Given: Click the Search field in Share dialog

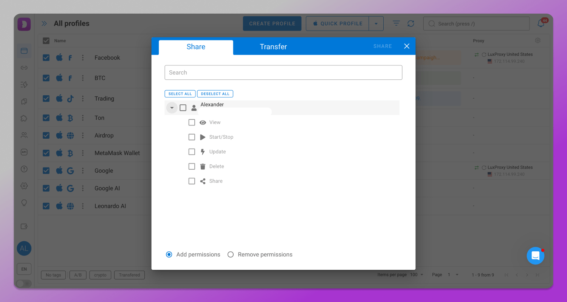Looking at the screenshot, I should click(283, 73).
